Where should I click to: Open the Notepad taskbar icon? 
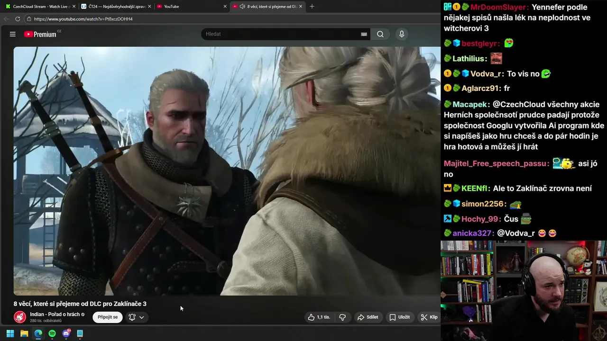(x=80, y=333)
